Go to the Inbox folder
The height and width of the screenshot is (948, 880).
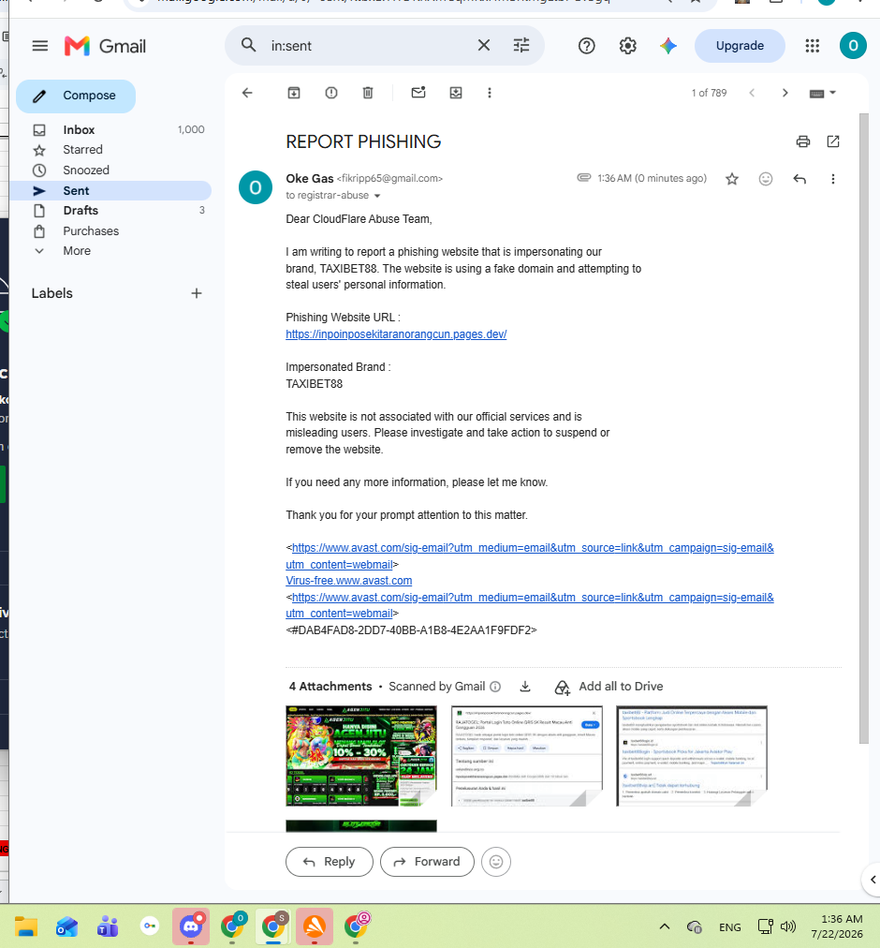(x=110, y=130)
